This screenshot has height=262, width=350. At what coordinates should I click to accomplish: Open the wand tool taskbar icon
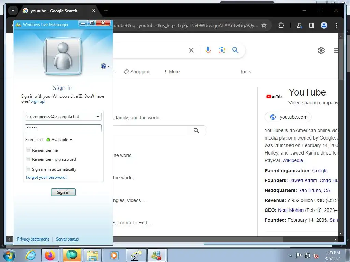136,255
